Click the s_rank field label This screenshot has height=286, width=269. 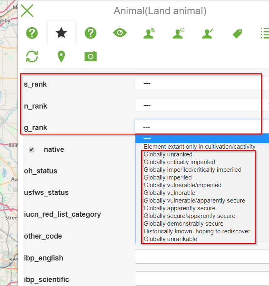(35, 84)
